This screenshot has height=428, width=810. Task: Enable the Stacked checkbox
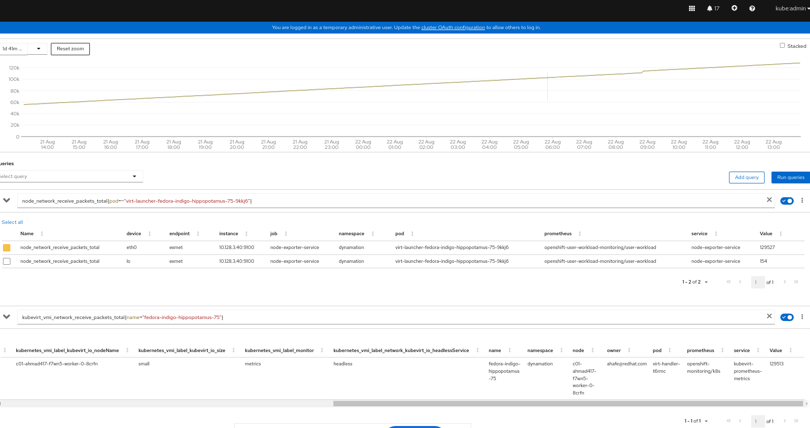point(782,45)
